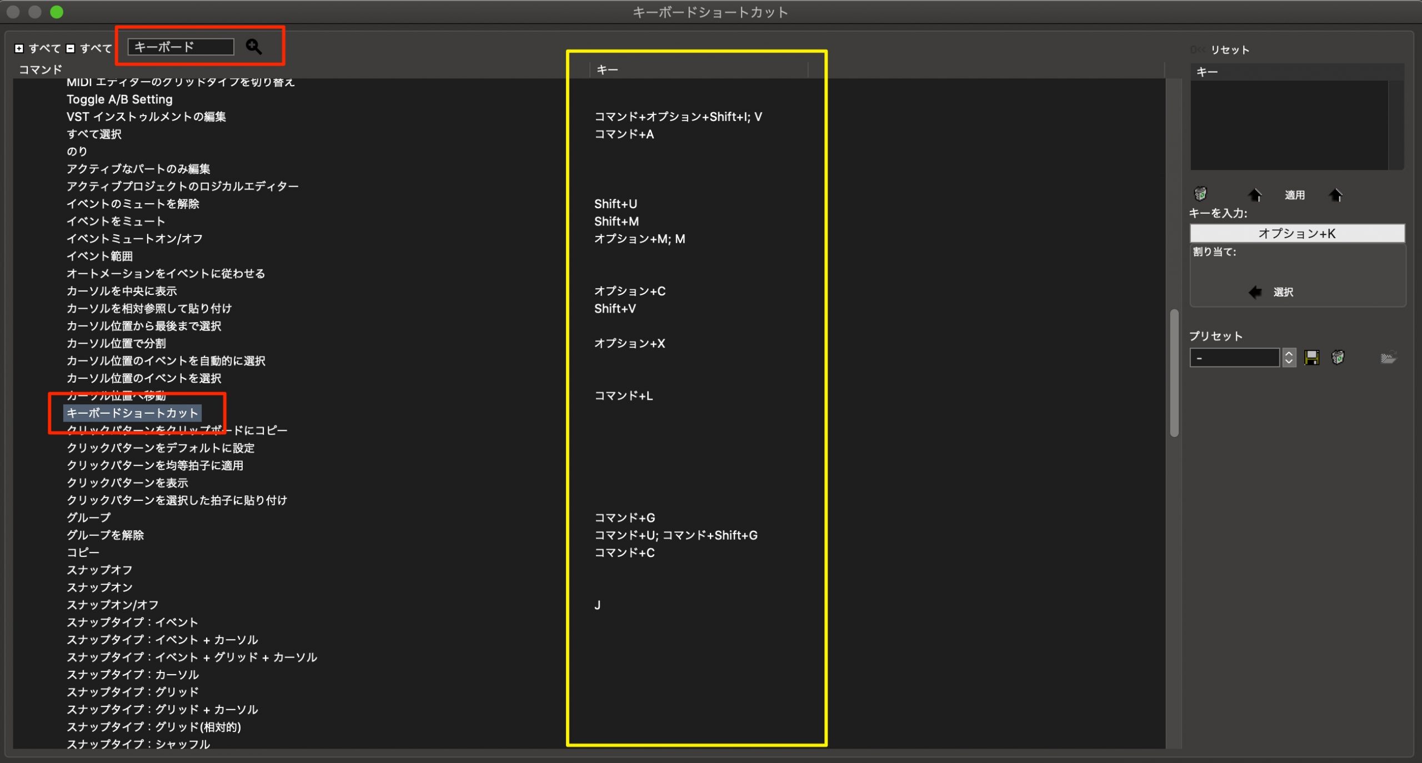Select イベントのミュートを解除 command
1422x763 pixels.
tap(133, 204)
